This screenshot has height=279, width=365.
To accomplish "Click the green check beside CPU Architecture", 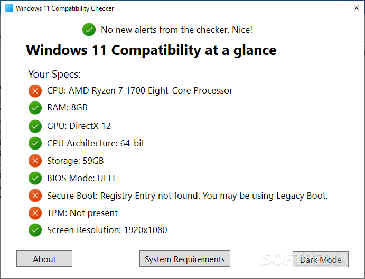I will (x=35, y=143).
